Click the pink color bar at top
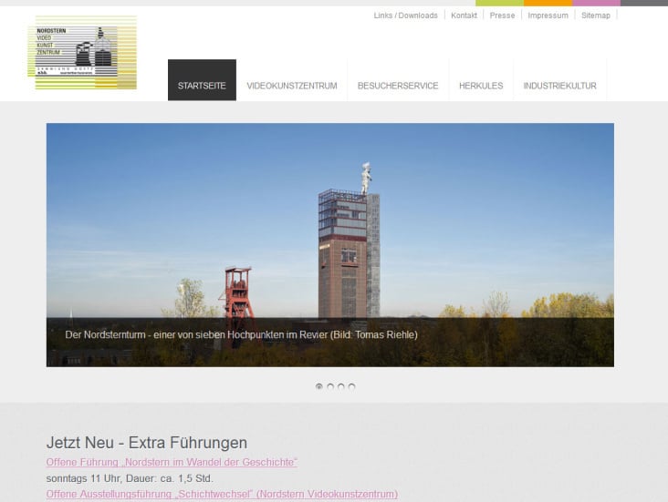Viewport: 668px width, 502px height. pos(597,3)
